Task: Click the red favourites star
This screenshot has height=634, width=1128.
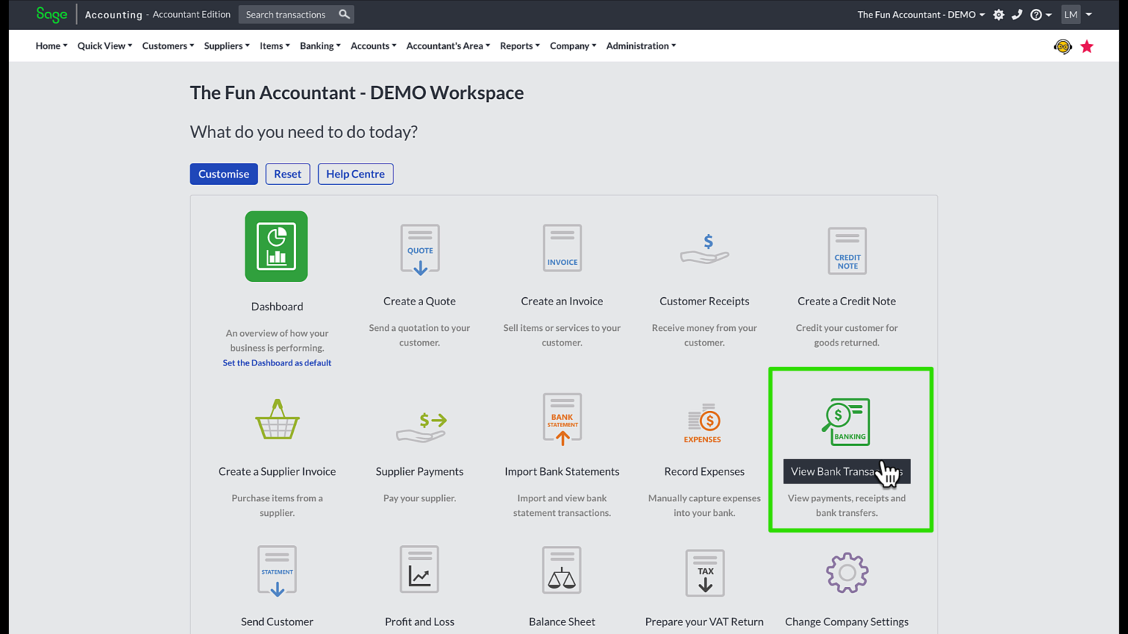Action: click(1087, 45)
